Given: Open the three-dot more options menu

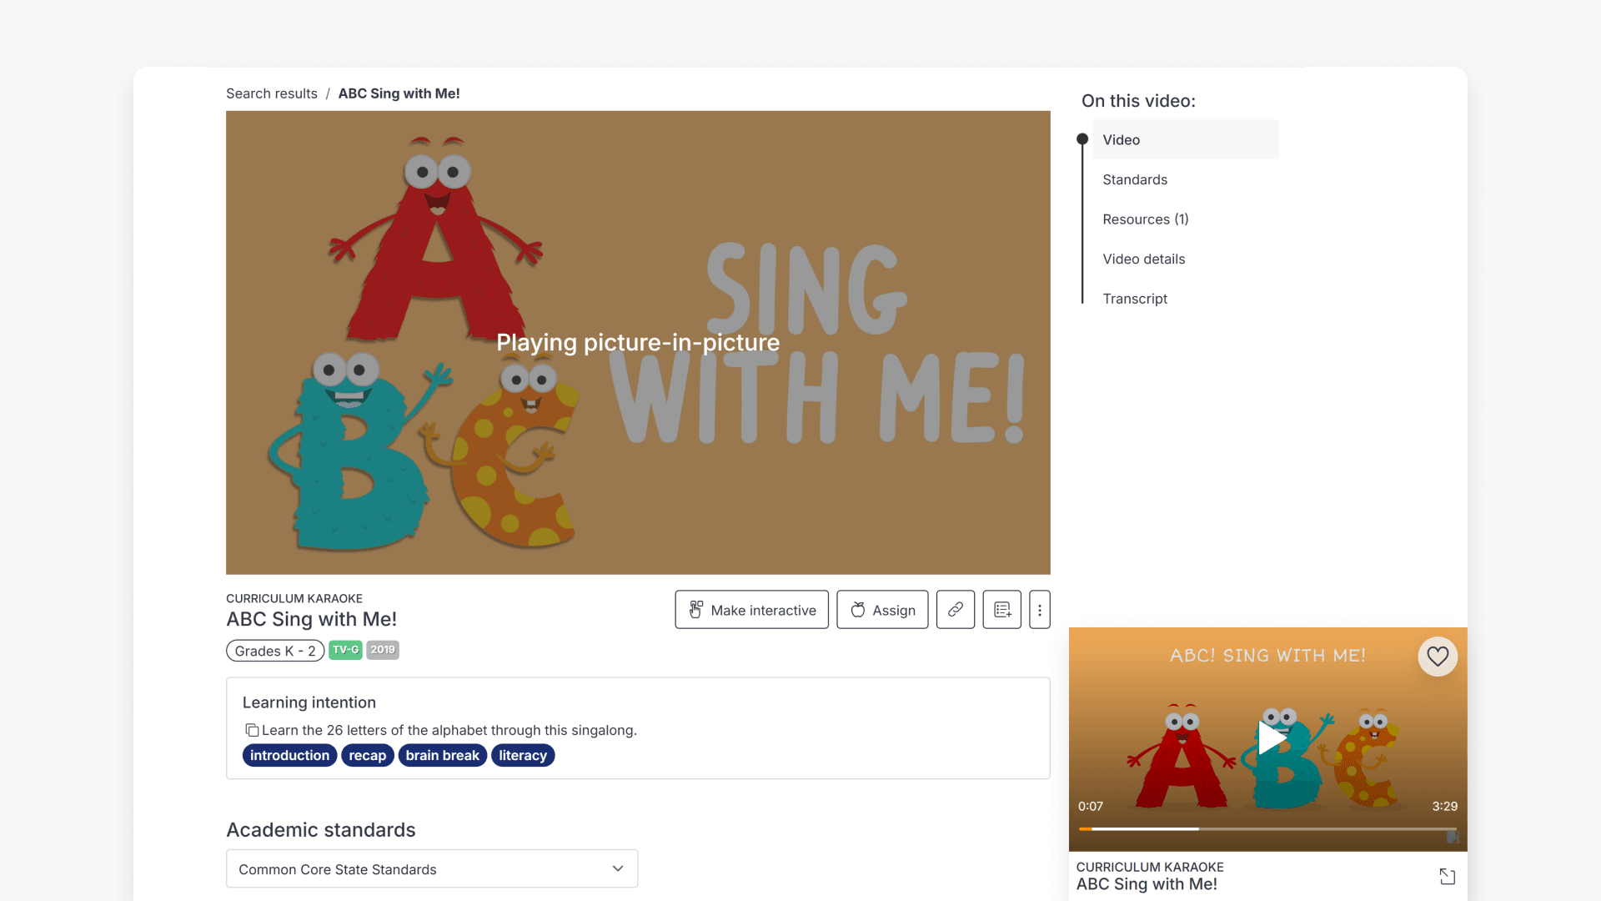Looking at the screenshot, I should tap(1040, 610).
